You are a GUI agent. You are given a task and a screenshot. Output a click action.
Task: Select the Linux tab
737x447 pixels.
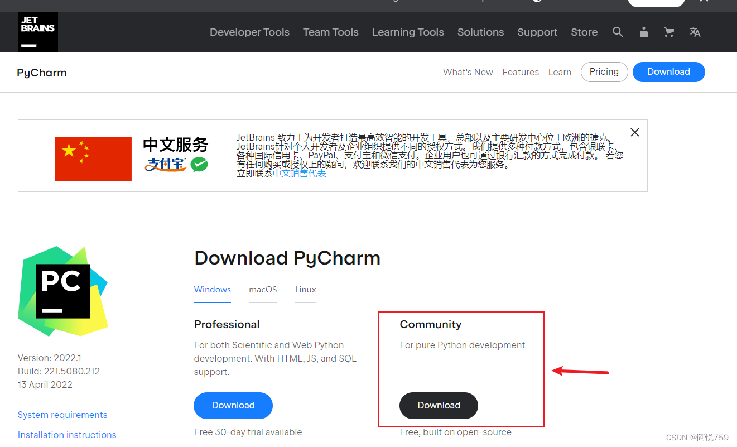[x=306, y=290]
